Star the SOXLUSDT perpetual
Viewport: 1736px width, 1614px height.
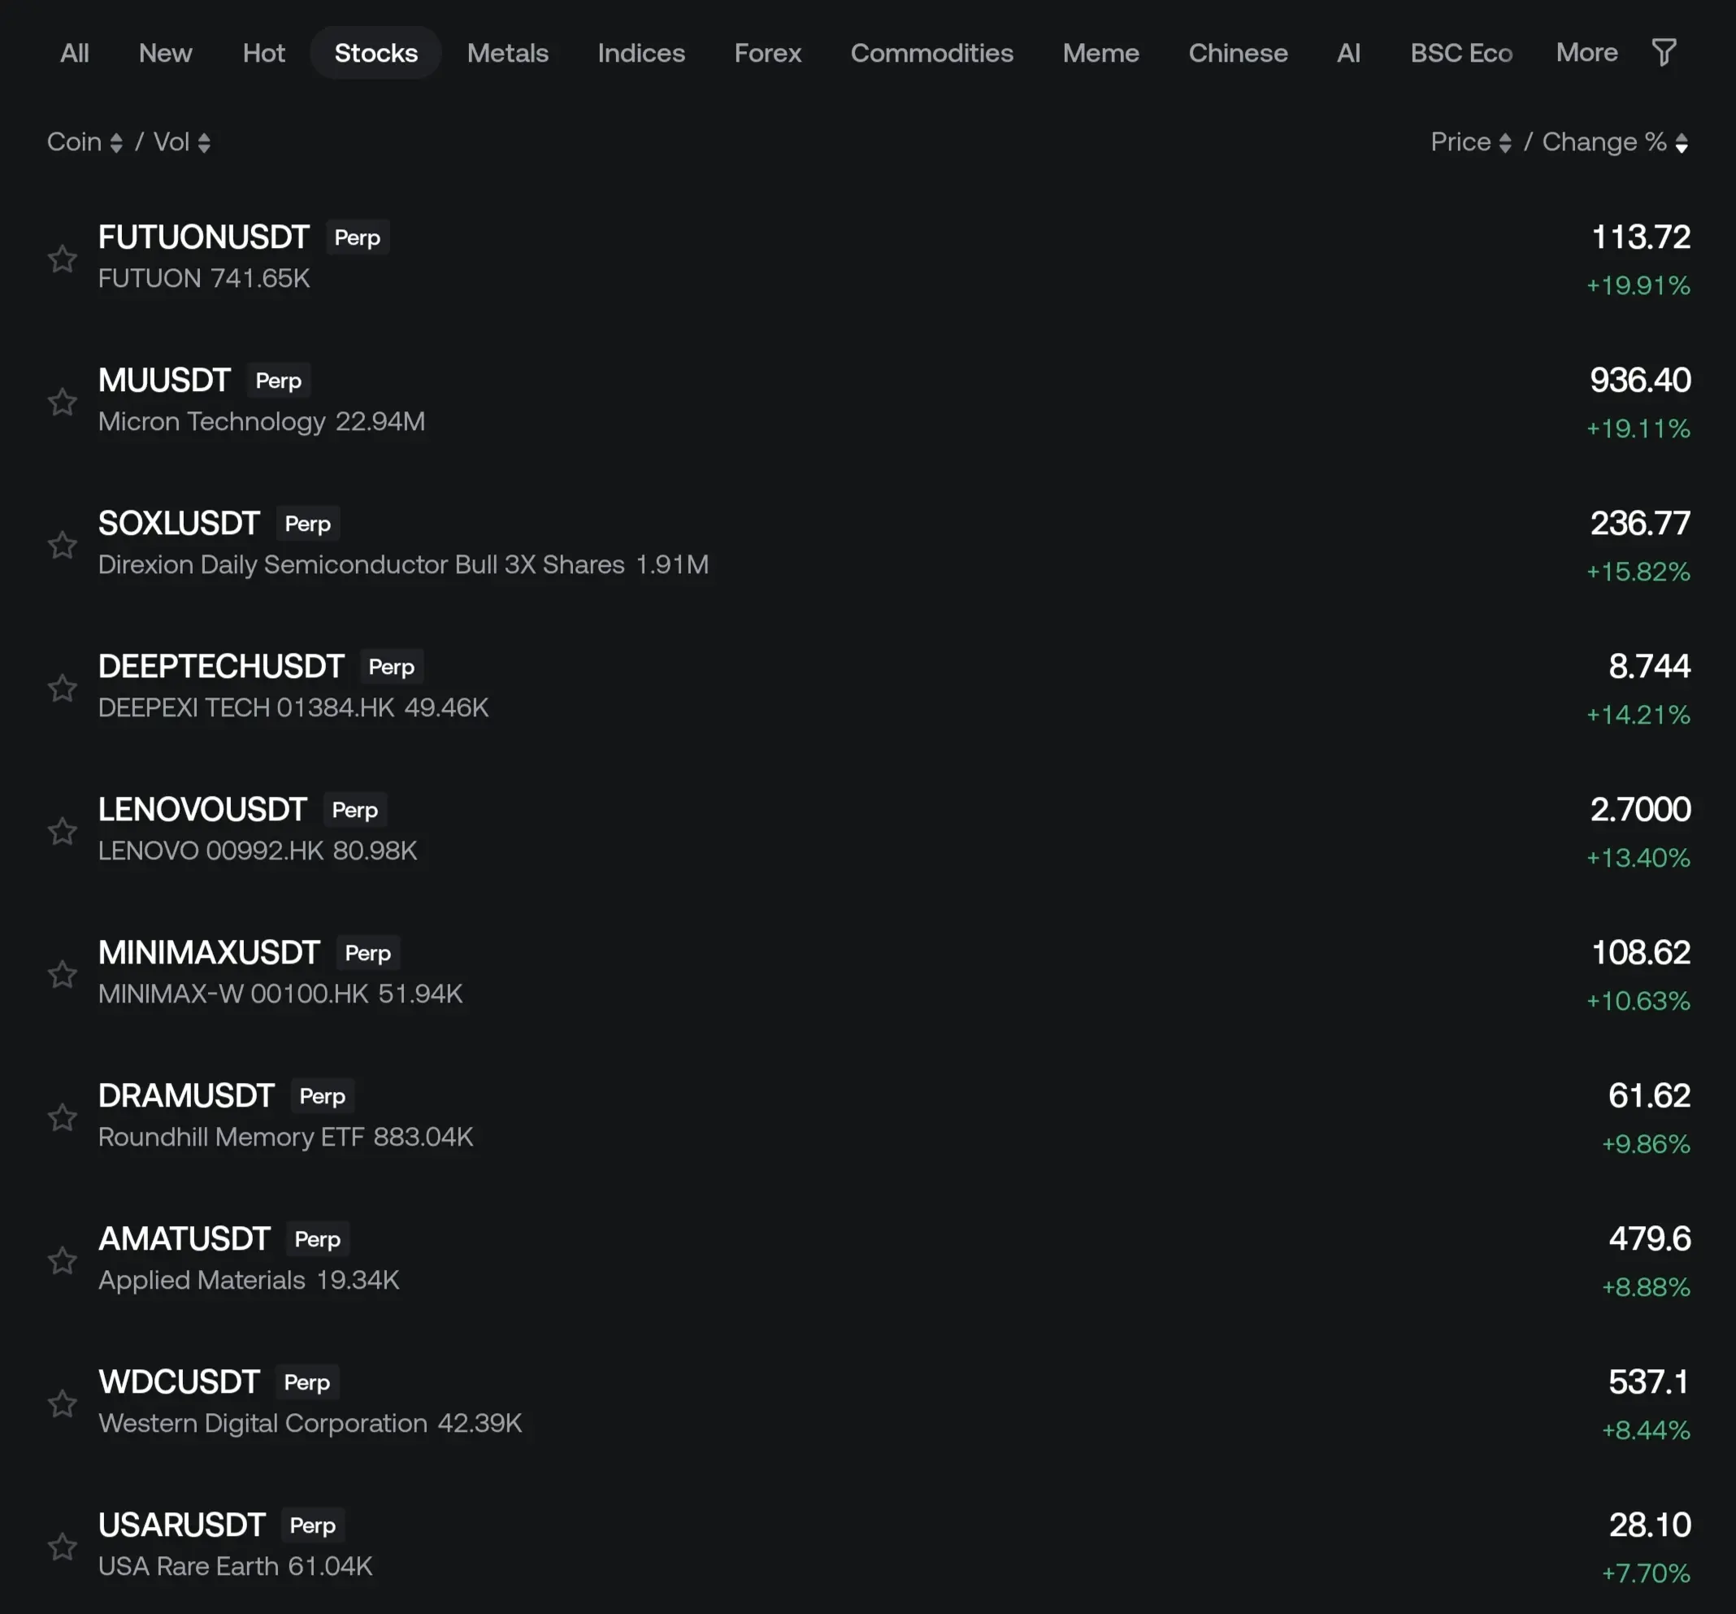tap(62, 545)
